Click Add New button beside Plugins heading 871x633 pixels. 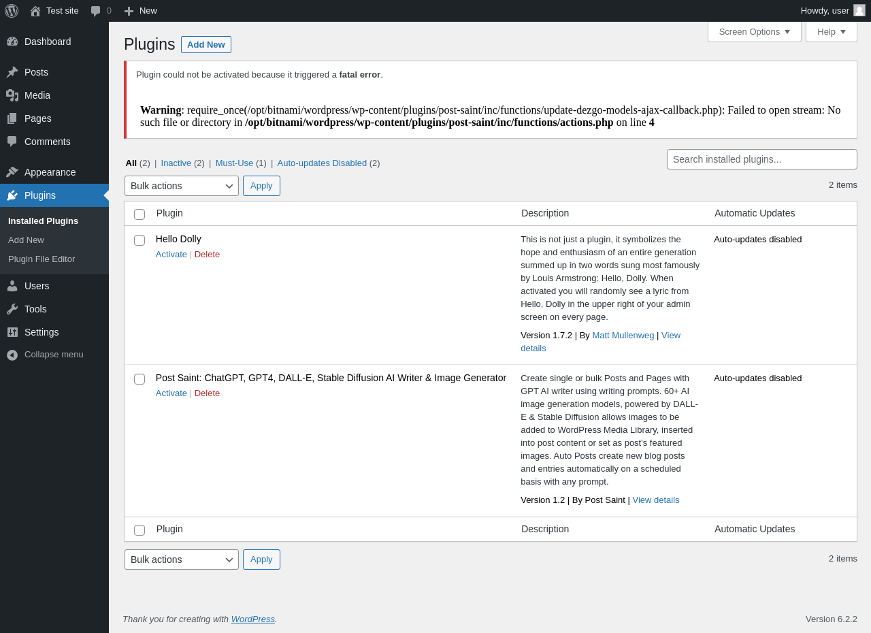(206, 44)
